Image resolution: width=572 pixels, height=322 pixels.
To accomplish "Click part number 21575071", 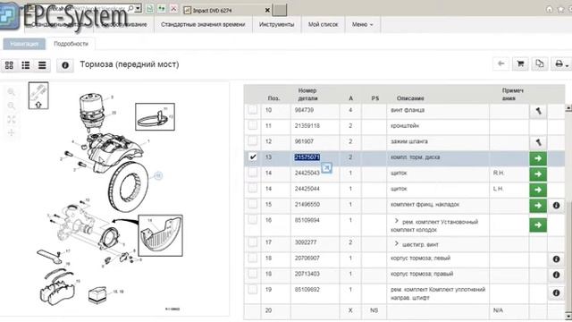I will pos(307,157).
